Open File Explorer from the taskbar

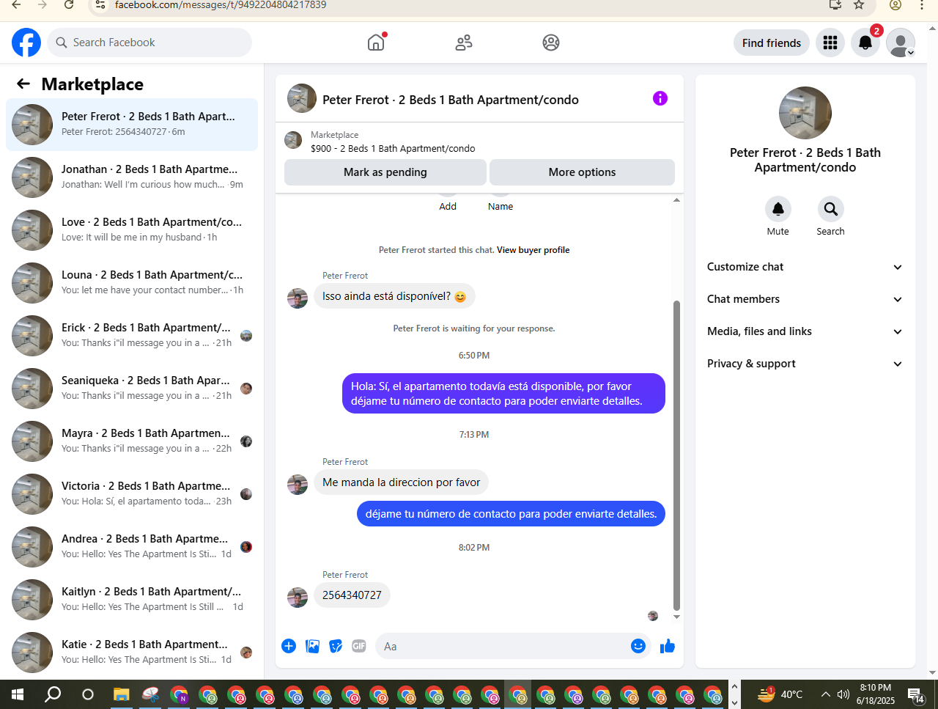tap(121, 694)
